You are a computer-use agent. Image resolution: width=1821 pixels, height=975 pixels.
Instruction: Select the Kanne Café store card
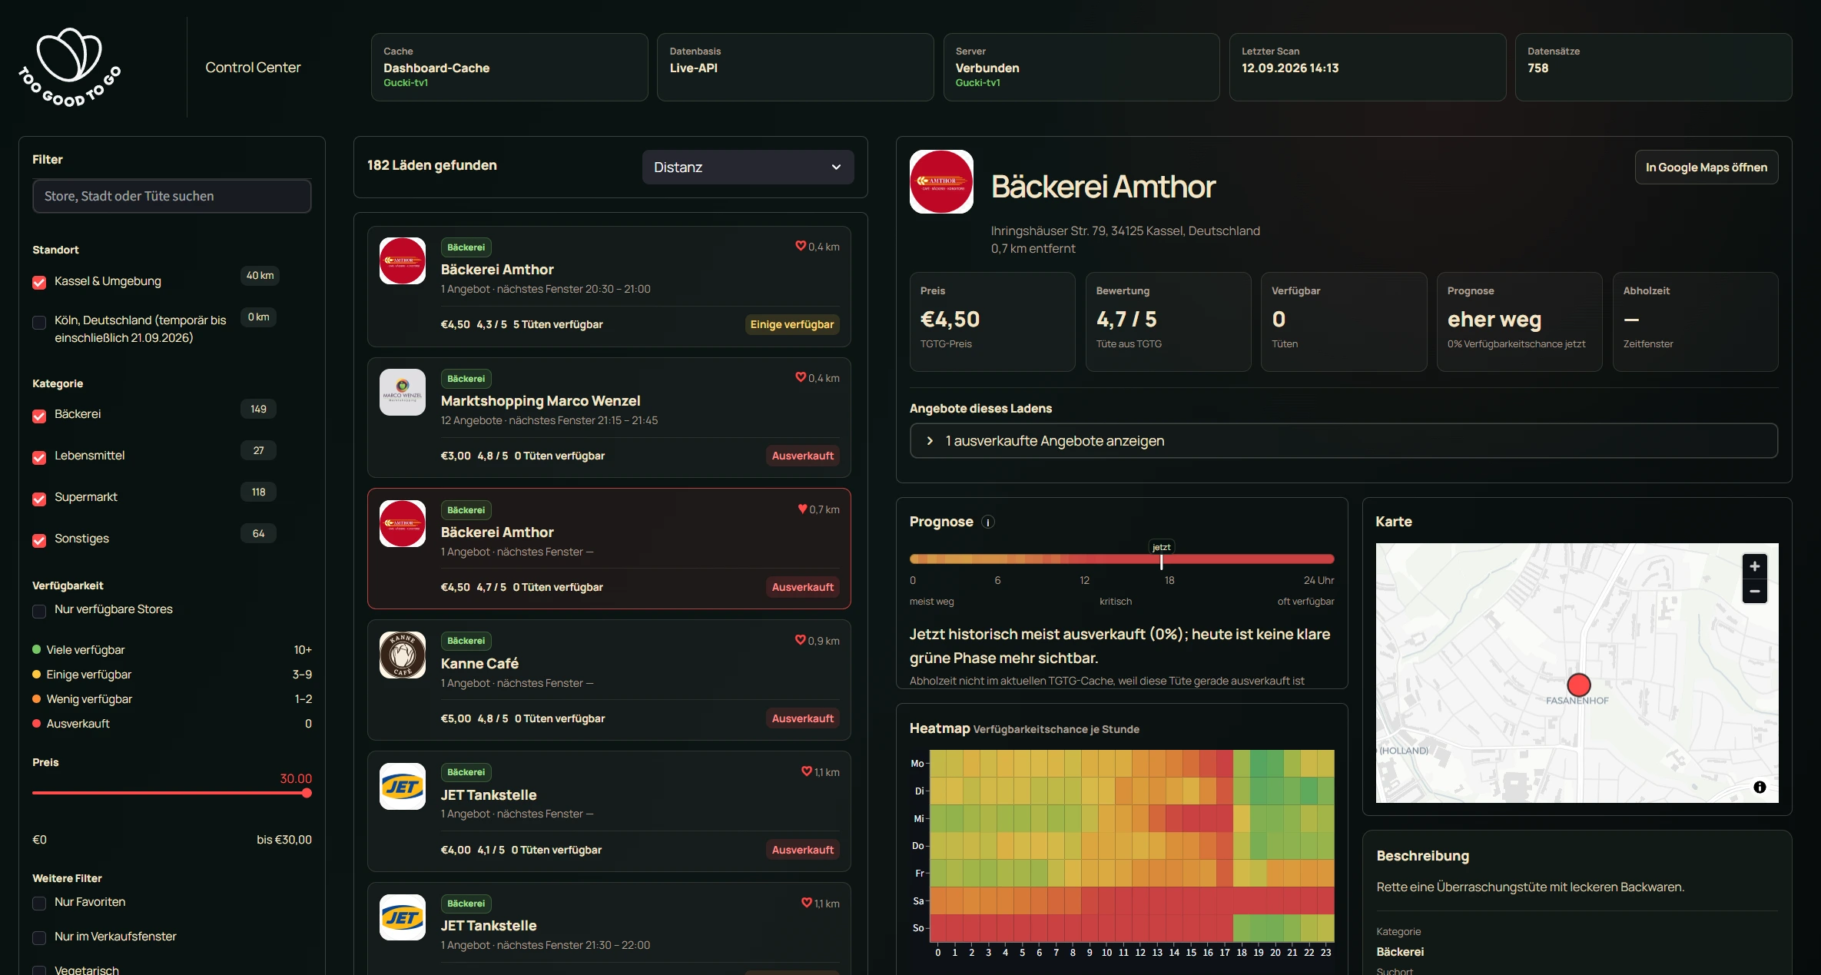(x=609, y=680)
